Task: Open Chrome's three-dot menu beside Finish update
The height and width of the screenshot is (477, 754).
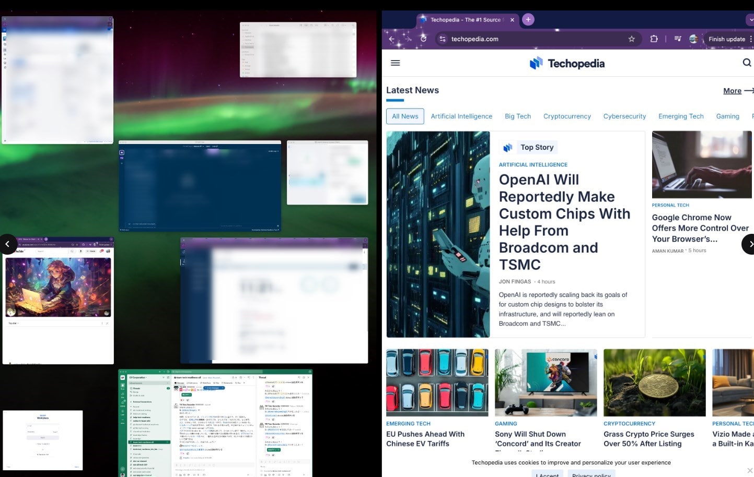Action: click(751, 39)
